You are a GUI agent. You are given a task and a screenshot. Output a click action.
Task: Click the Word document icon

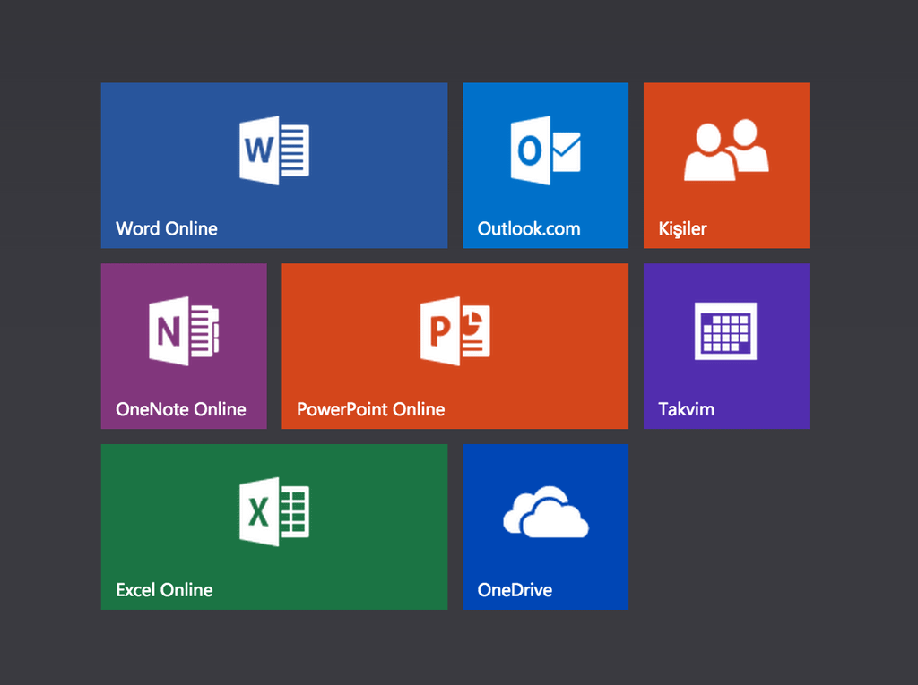click(273, 150)
